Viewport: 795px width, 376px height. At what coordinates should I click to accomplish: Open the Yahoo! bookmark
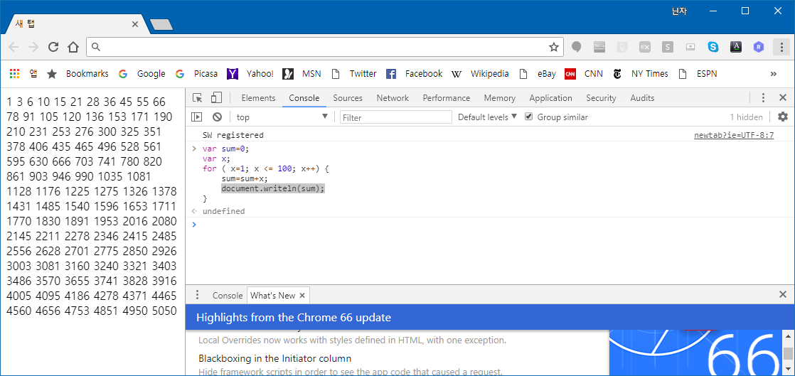250,73
